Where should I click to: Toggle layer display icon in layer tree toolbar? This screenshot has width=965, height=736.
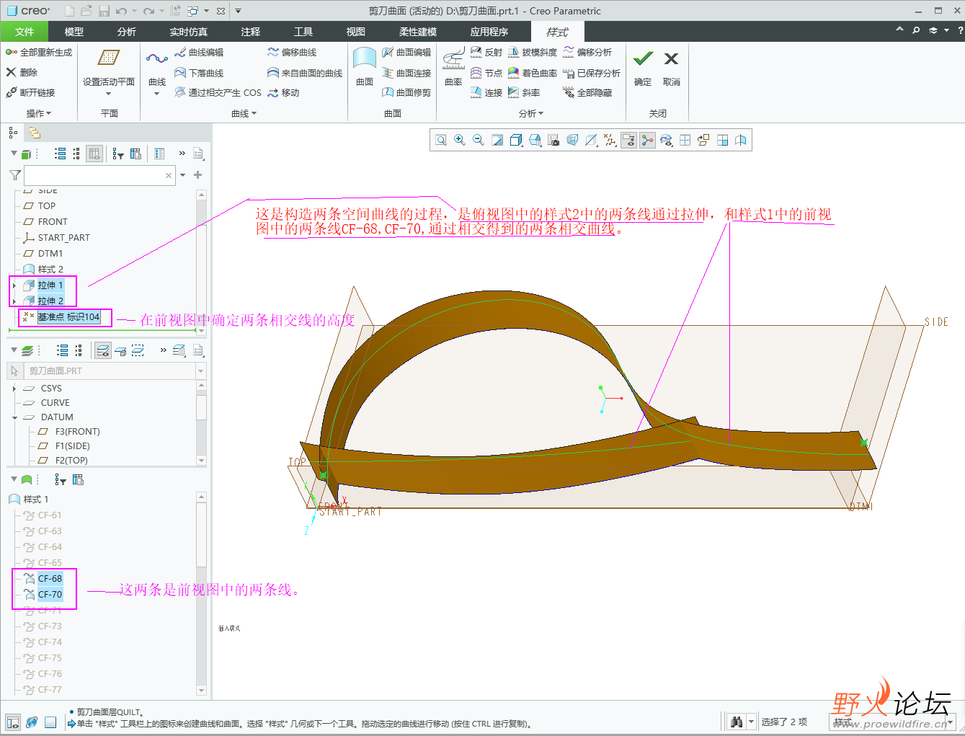point(103,350)
